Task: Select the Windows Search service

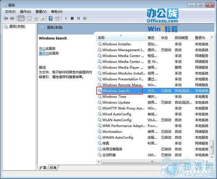Action: tap(153, 91)
